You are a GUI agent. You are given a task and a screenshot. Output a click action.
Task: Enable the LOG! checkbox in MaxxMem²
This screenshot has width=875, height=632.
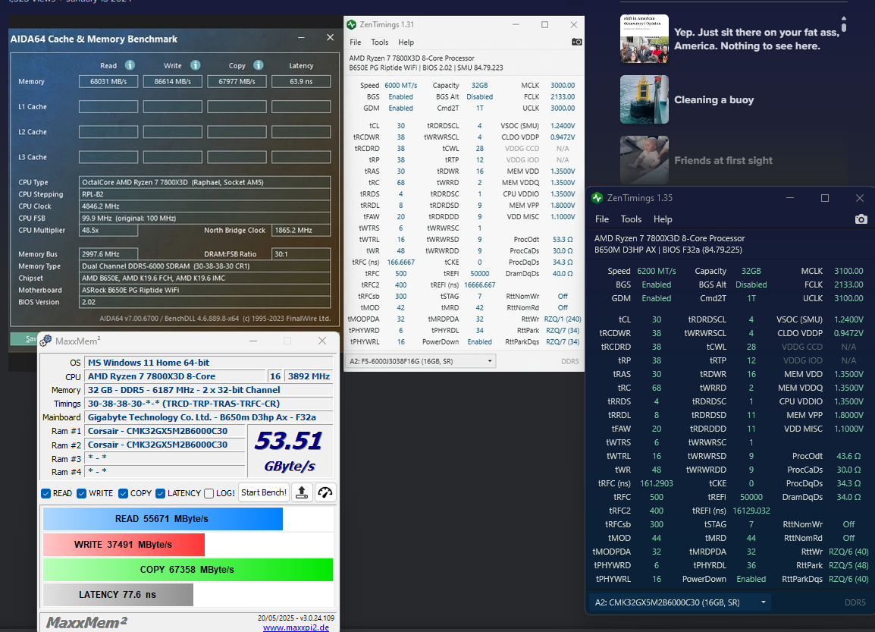210,492
